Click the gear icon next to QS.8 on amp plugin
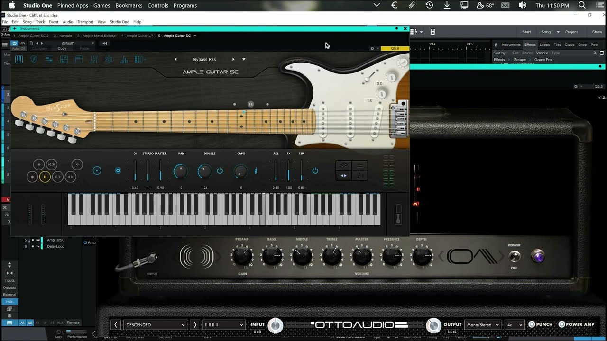The width and height of the screenshot is (607, 341). [x=576, y=87]
